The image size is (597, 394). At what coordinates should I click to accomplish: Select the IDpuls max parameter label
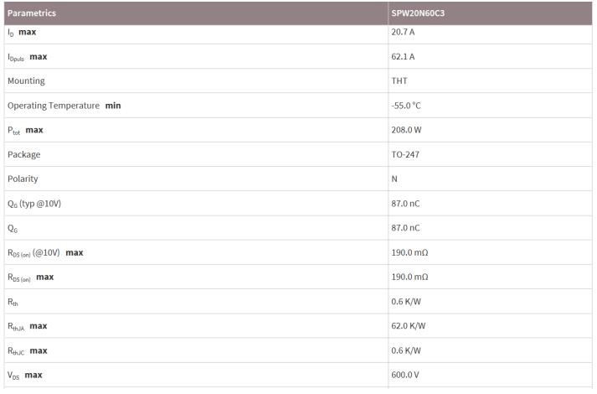[x=27, y=57]
